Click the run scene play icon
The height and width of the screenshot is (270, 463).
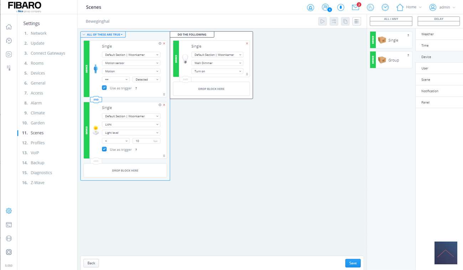coord(322,21)
